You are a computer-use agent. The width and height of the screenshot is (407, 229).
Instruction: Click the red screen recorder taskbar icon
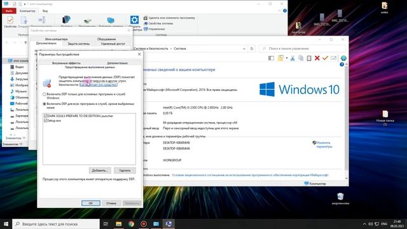(144, 224)
